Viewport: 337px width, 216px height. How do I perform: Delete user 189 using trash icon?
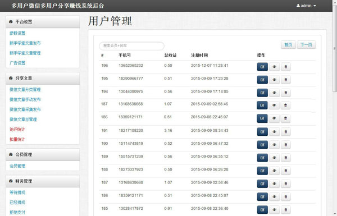[x=286, y=158]
